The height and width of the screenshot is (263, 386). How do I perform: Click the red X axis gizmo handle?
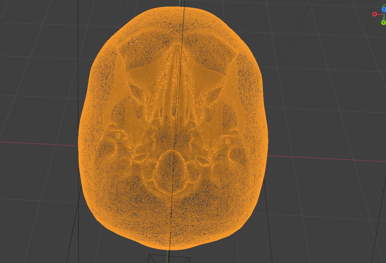[x=375, y=14]
